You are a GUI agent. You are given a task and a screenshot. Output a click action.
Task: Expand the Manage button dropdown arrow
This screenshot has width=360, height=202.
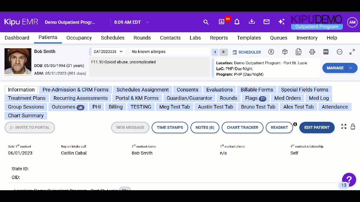pyautogui.click(x=351, y=68)
